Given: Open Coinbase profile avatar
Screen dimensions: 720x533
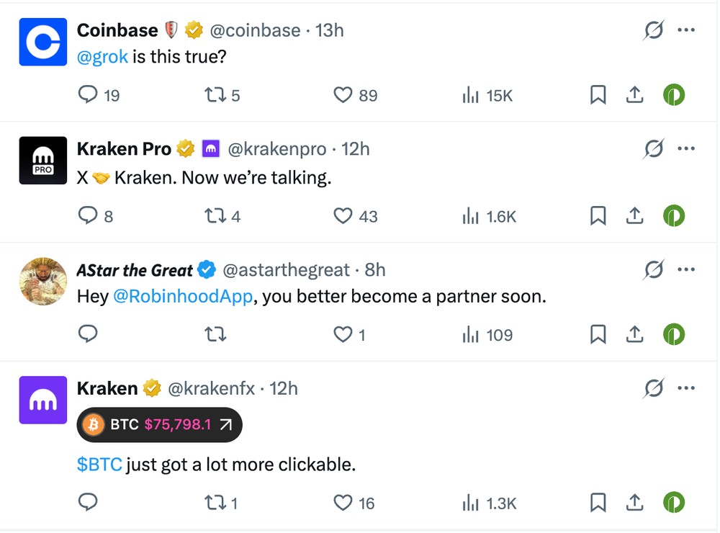Looking at the screenshot, I should 43,42.
